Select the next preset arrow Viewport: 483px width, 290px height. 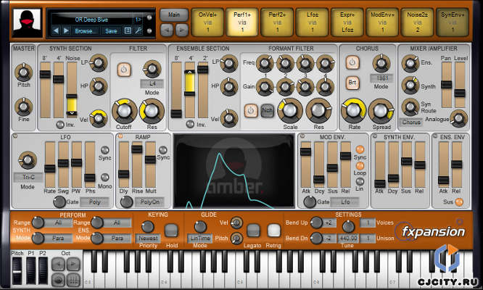[66, 30]
